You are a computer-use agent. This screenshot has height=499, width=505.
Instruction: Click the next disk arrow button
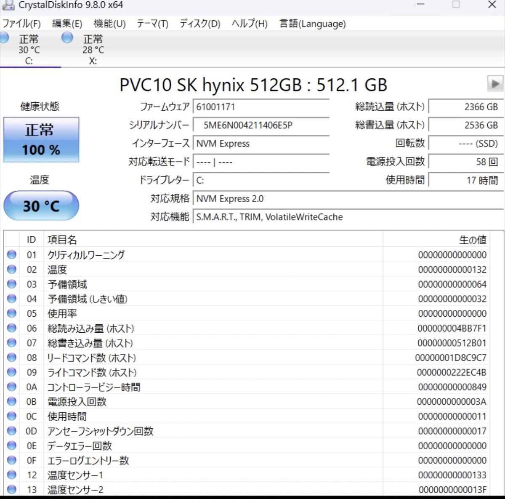[495, 83]
